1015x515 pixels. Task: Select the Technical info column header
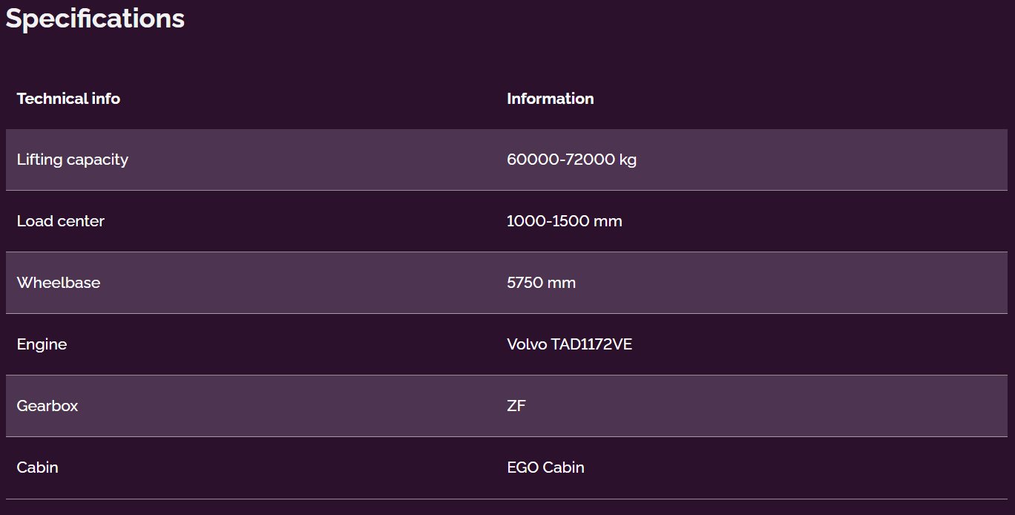[68, 99]
